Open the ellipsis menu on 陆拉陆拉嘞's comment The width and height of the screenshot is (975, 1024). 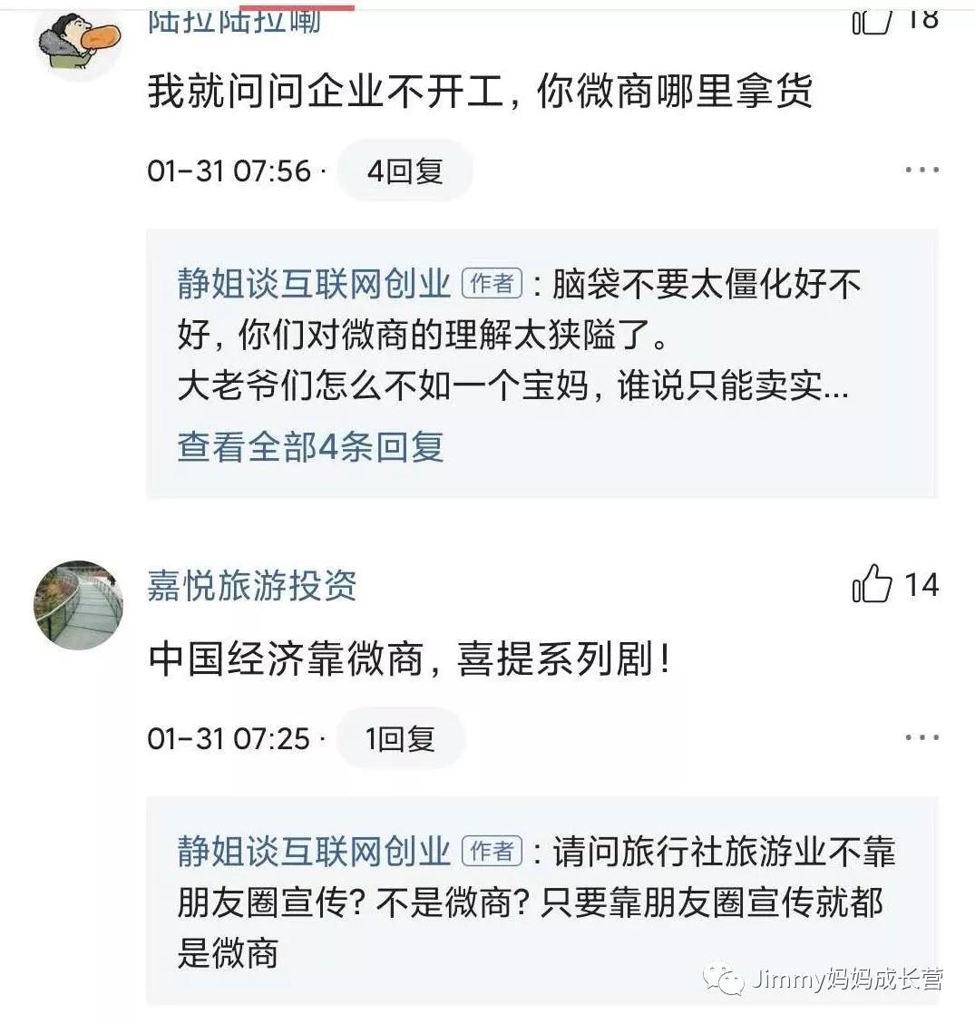point(923,169)
